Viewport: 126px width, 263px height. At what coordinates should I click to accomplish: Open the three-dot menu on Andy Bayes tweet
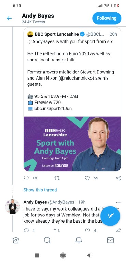tap(118, 202)
